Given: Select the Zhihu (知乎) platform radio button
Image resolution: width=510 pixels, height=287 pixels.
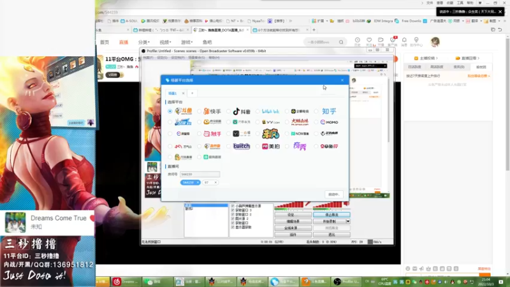Looking at the screenshot, I should pyautogui.click(x=316, y=111).
